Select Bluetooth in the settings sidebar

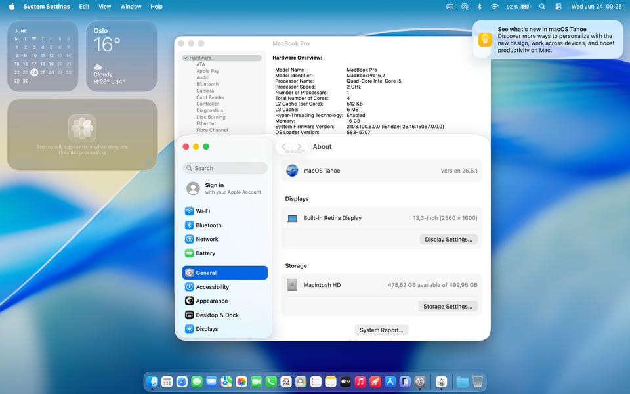pos(225,225)
